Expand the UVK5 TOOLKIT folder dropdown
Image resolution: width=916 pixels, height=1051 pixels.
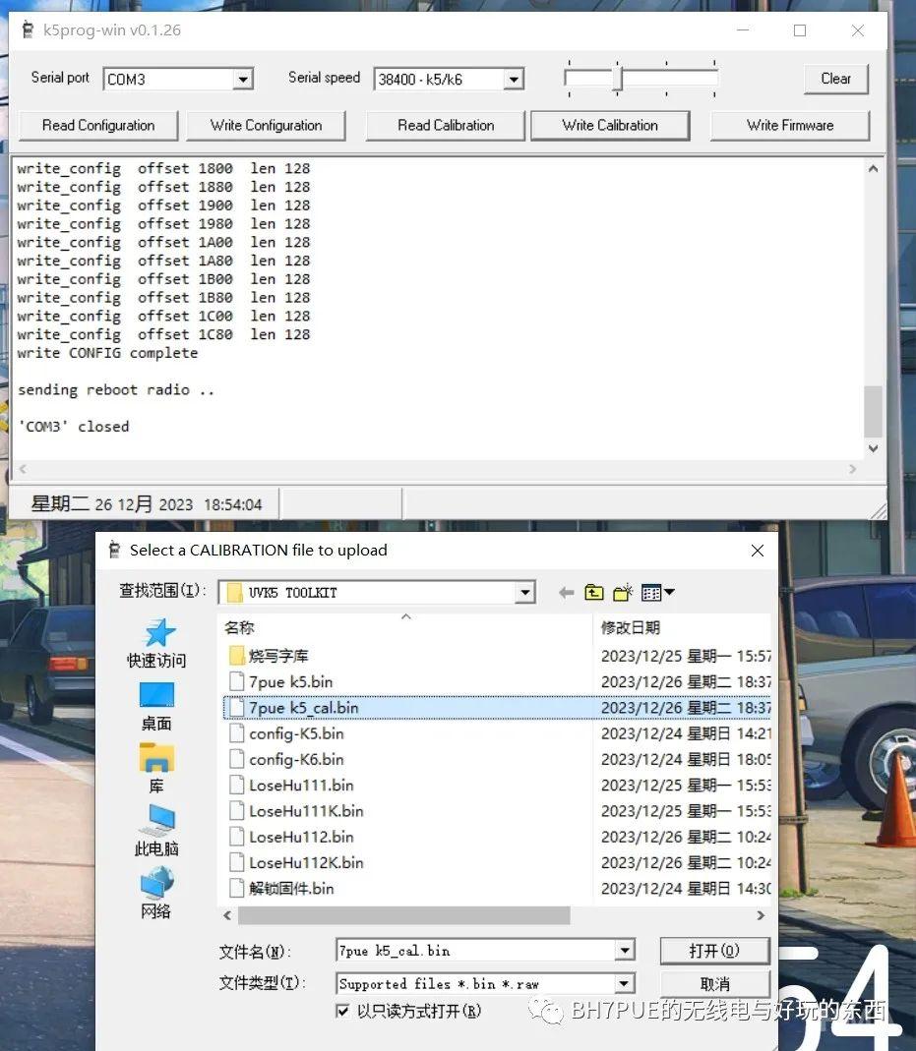[525, 592]
